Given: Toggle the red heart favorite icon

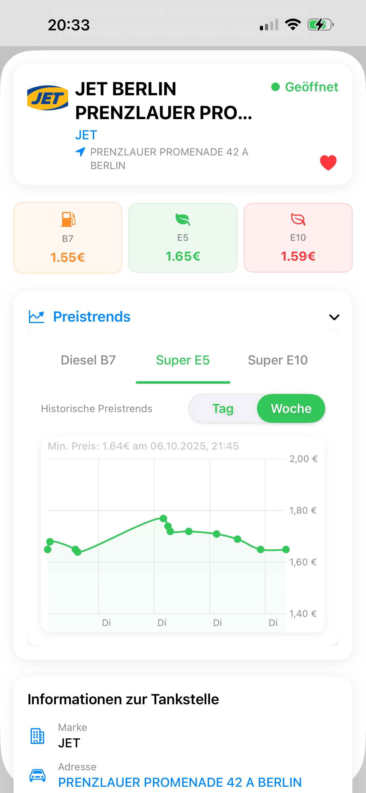Looking at the screenshot, I should pos(328,163).
